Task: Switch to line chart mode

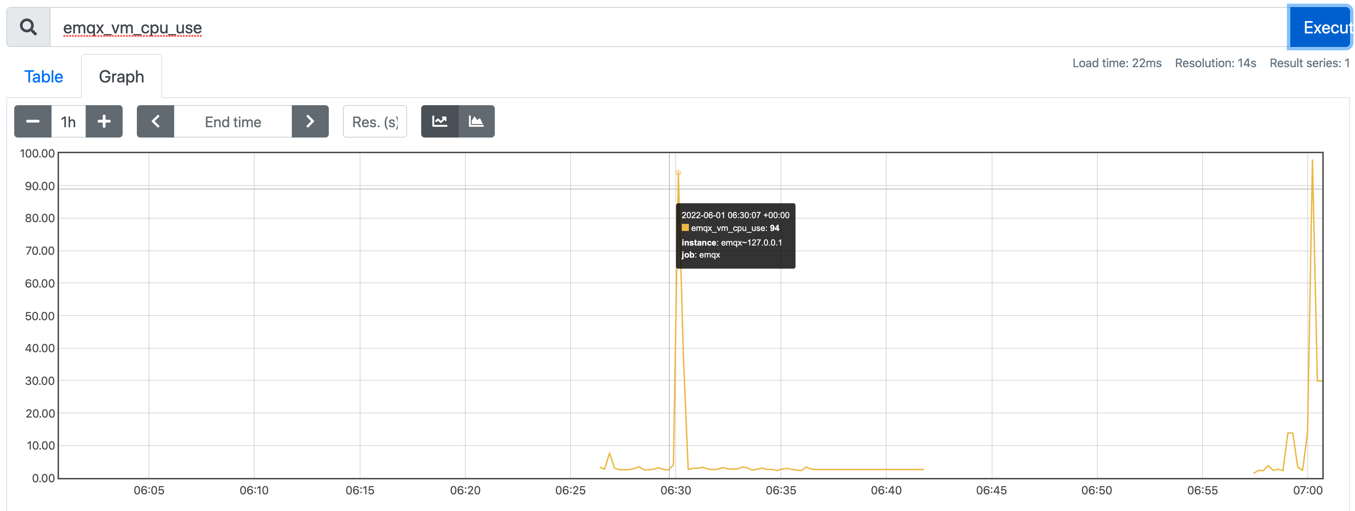Action: 440,122
